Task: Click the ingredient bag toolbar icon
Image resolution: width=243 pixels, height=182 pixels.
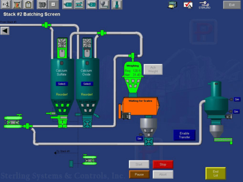Action: 17,5
